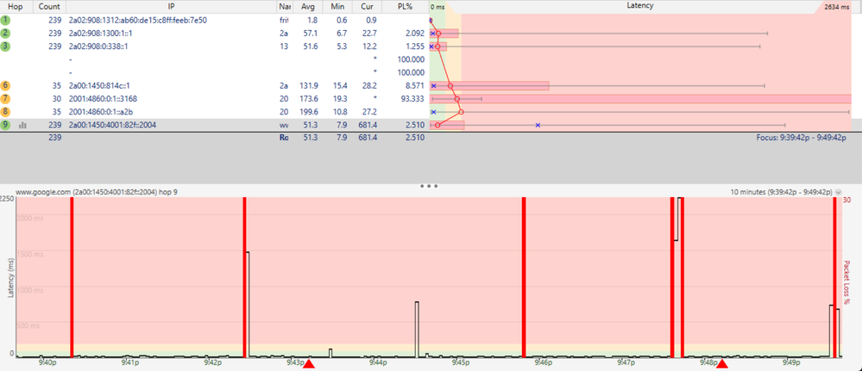
Task: Click the 8.571 packet loss value
Action: tap(415, 85)
